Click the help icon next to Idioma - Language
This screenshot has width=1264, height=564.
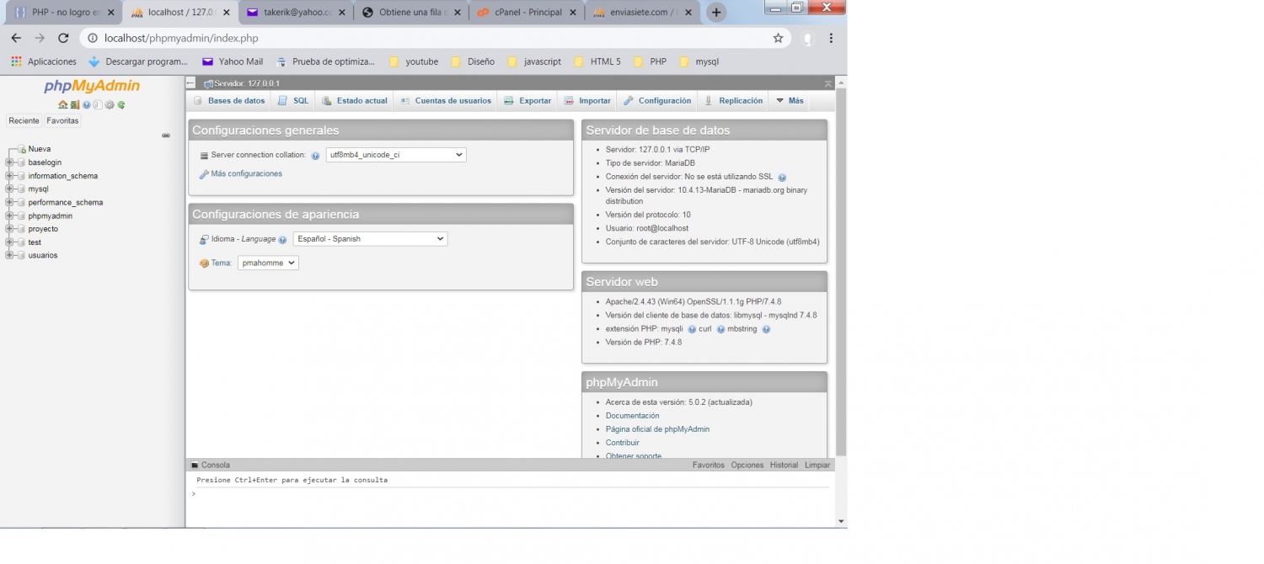[x=282, y=240]
